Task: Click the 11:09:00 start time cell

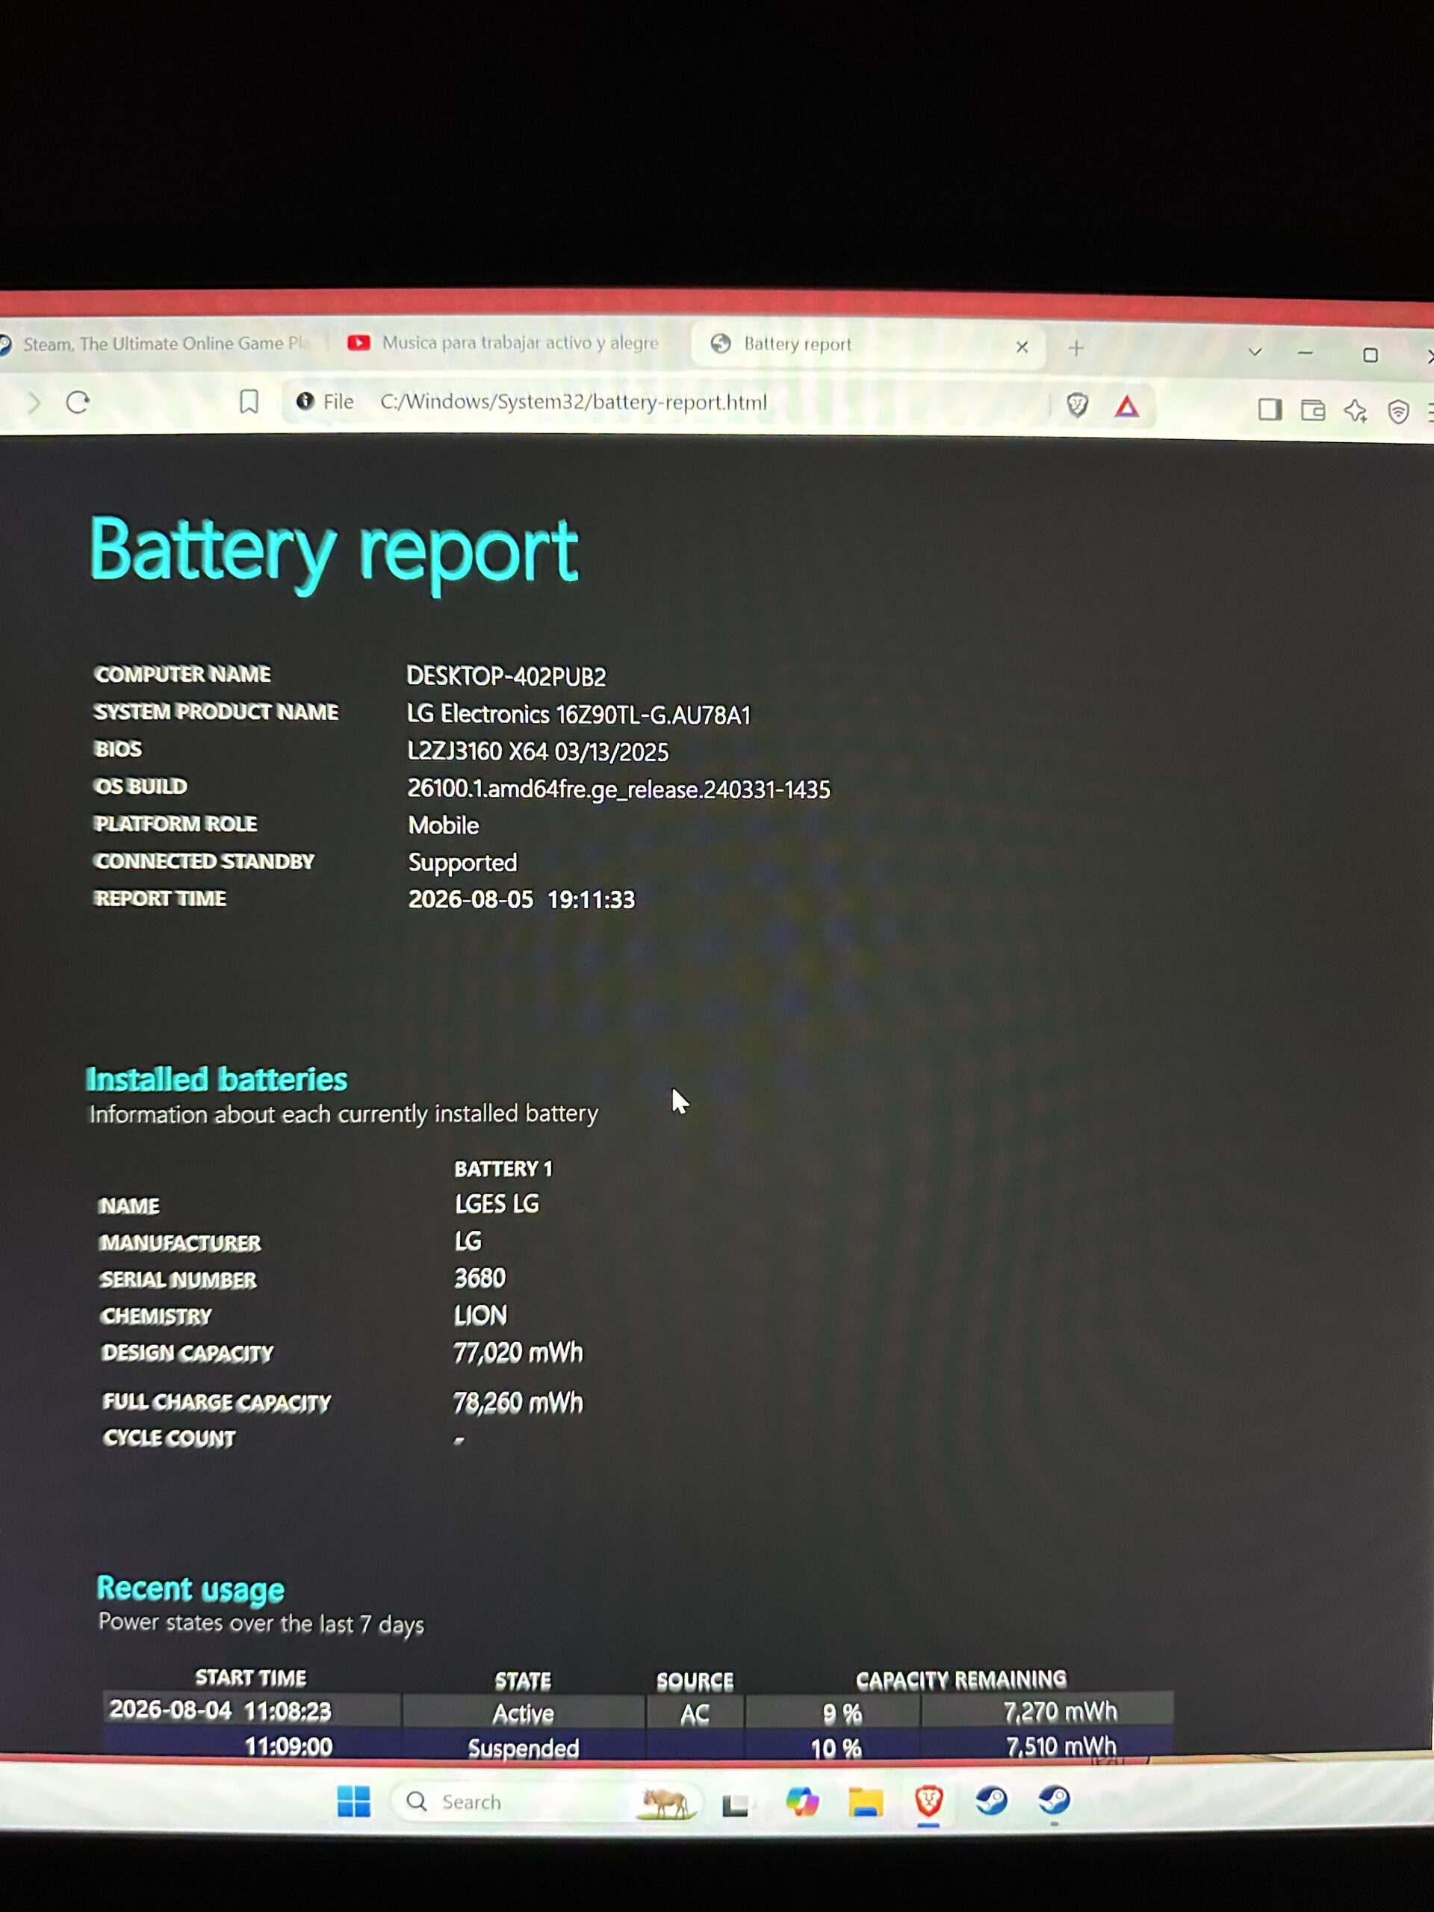Action: pos(289,1747)
